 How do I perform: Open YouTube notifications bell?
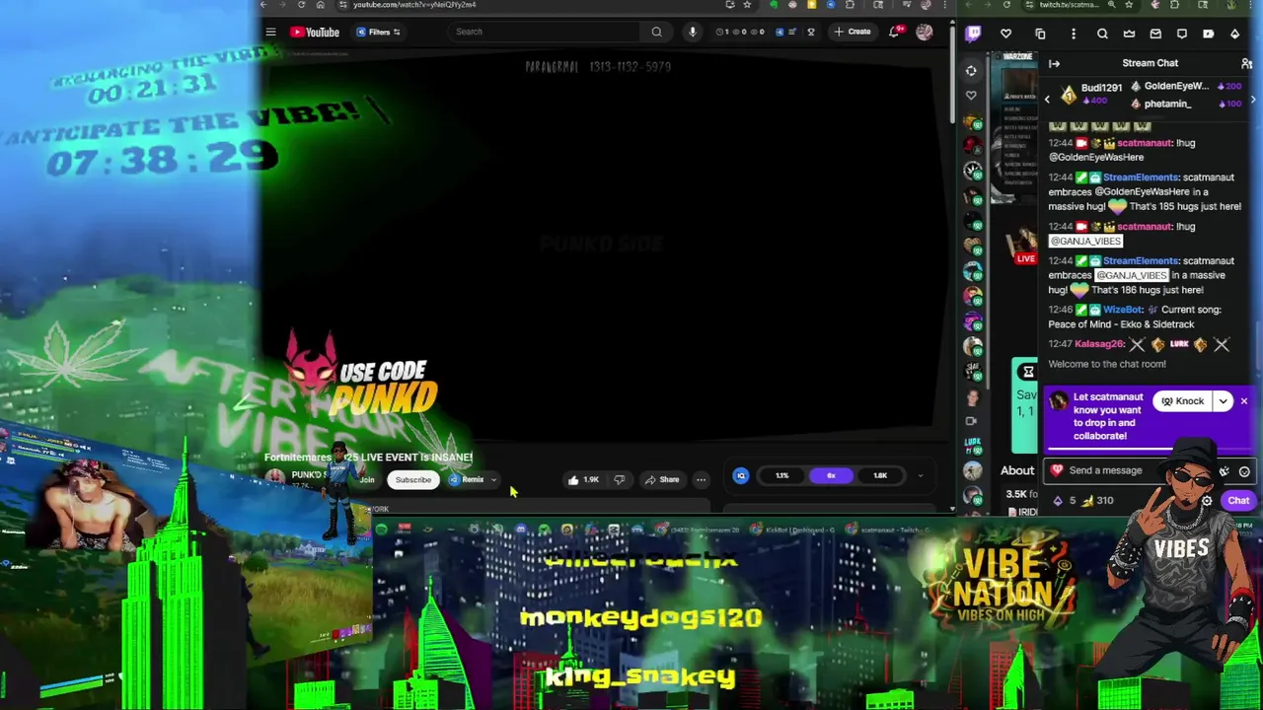click(895, 32)
